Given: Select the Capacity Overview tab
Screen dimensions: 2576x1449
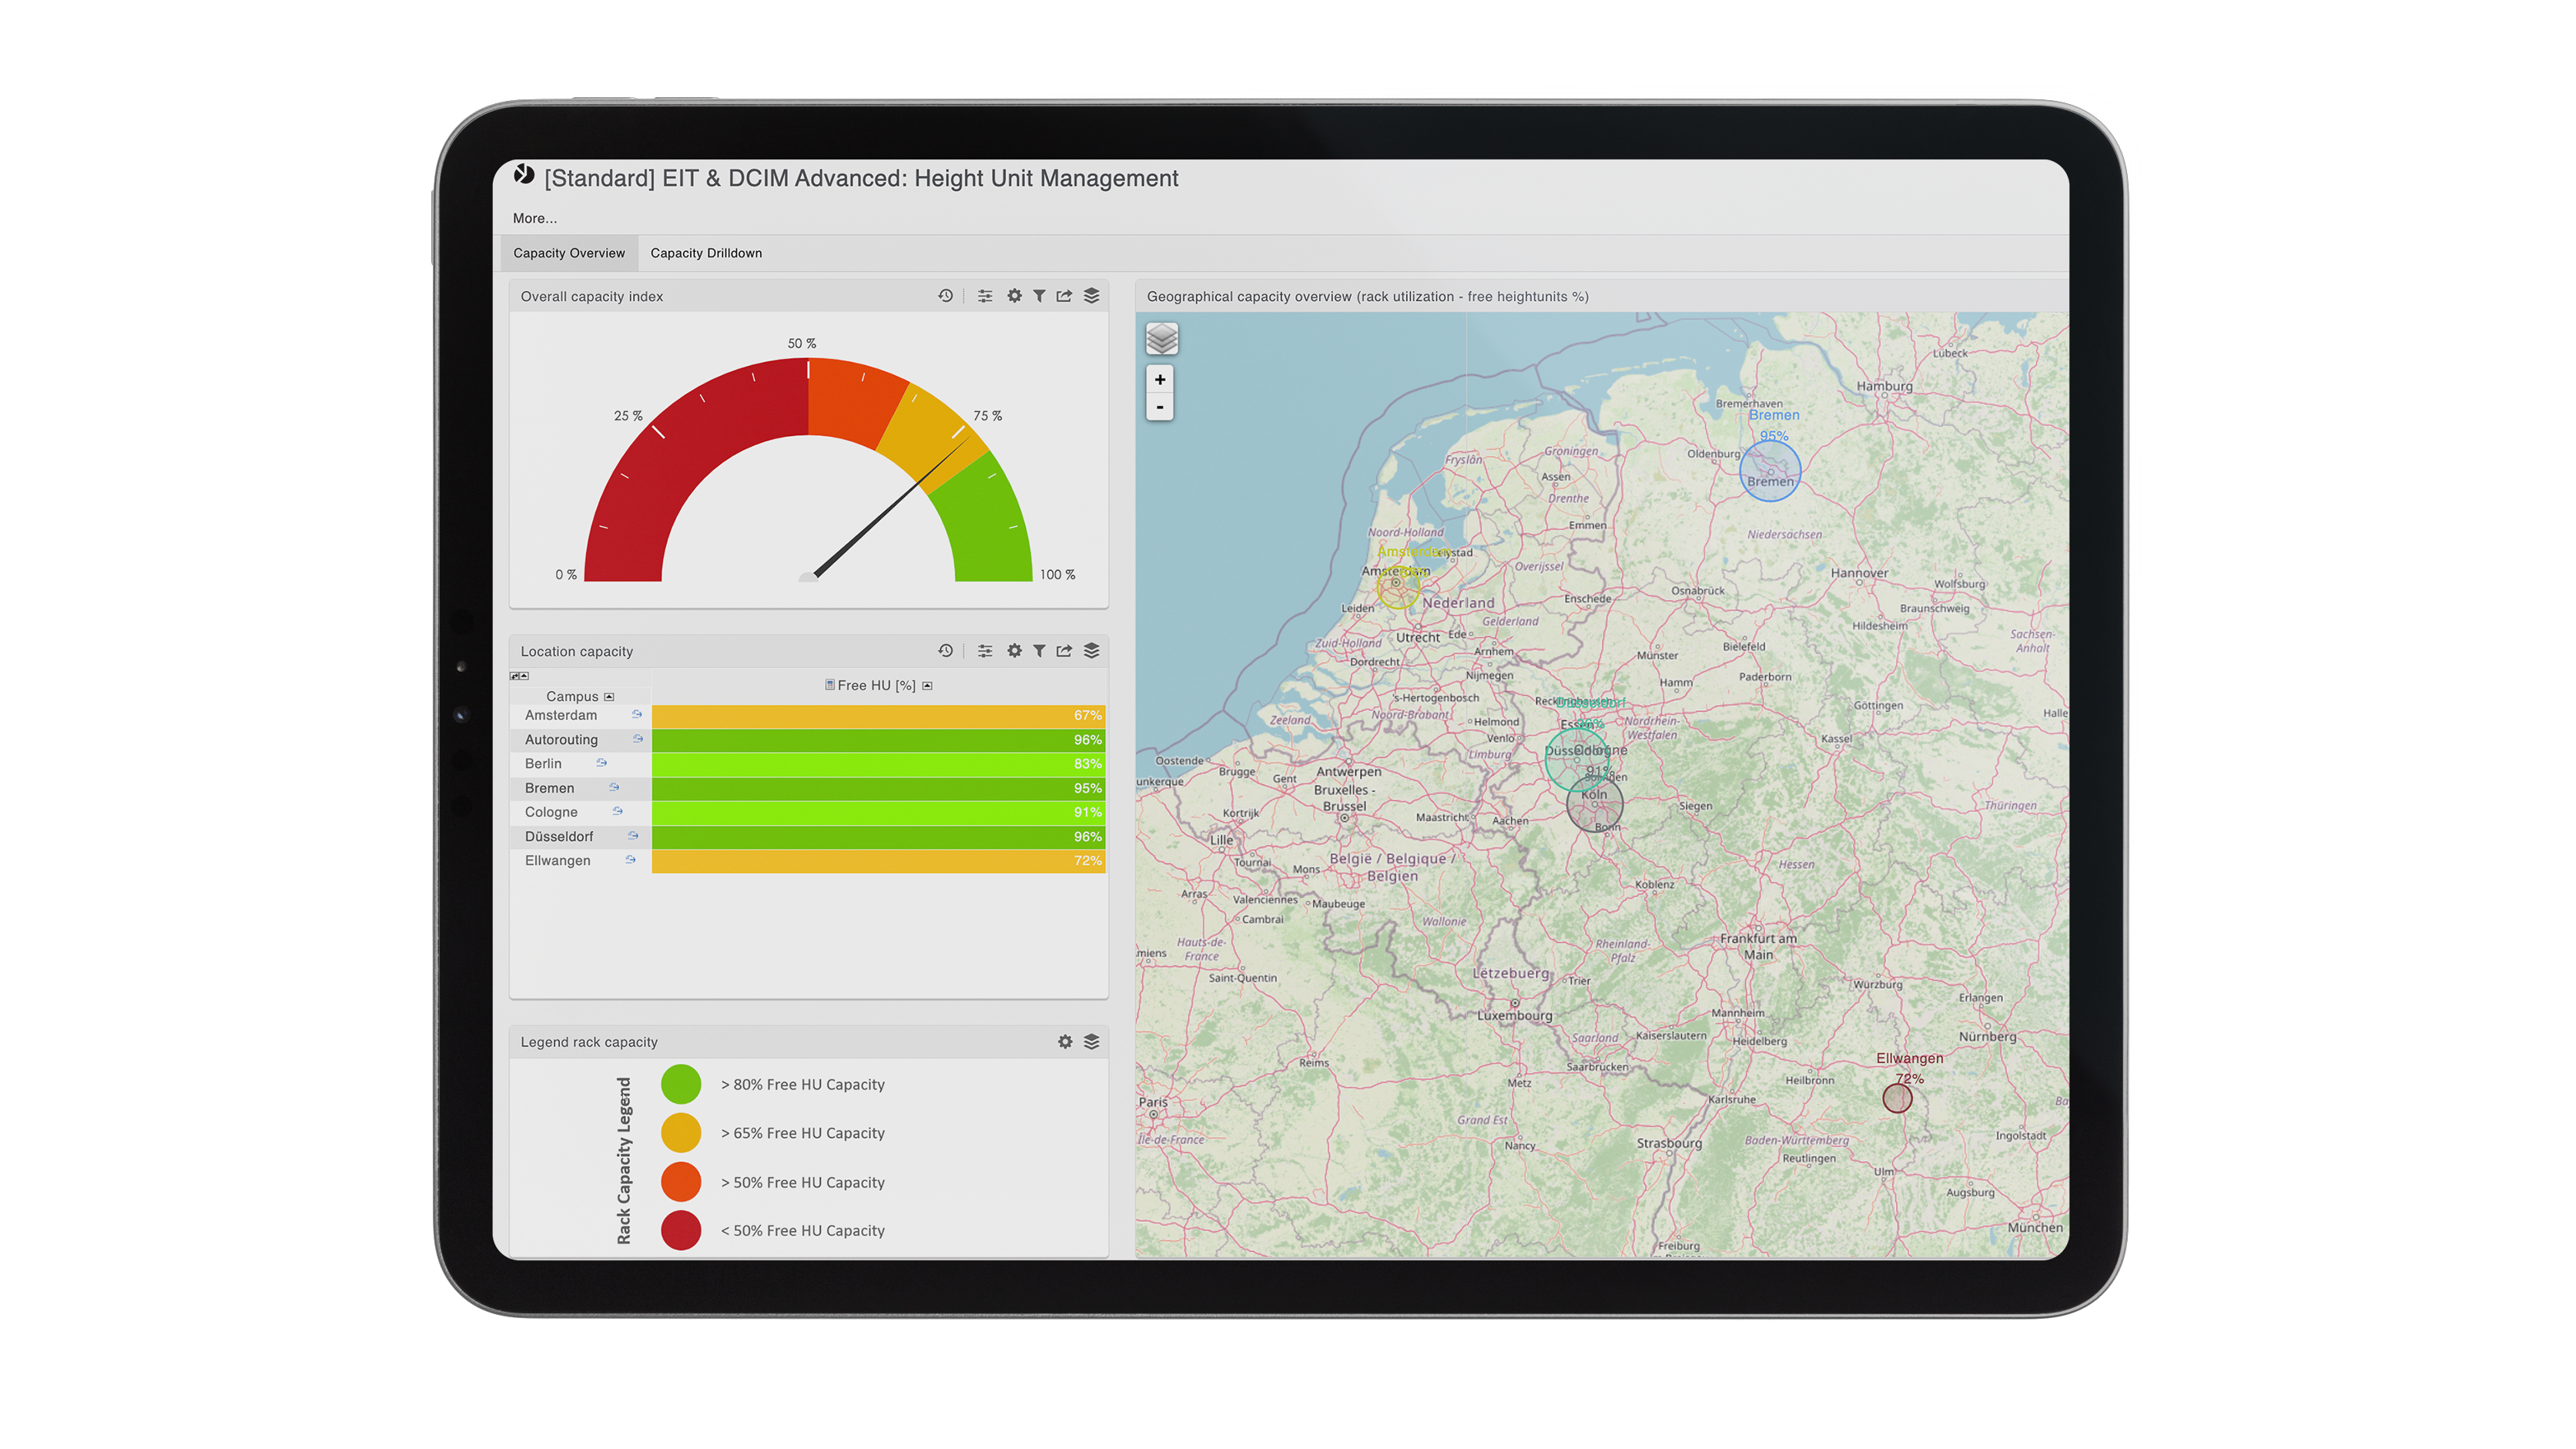Looking at the screenshot, I should 569,253.
